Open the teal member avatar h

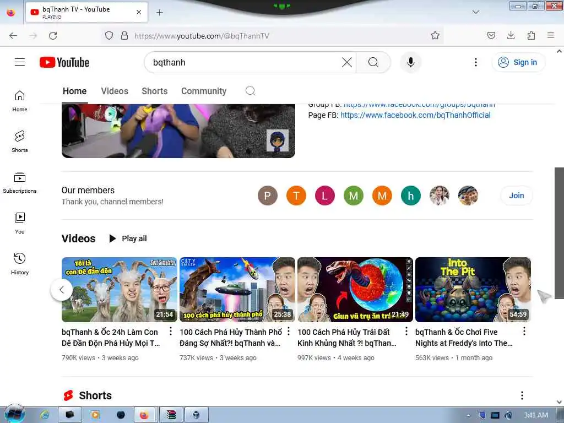[x=410, y=196]
